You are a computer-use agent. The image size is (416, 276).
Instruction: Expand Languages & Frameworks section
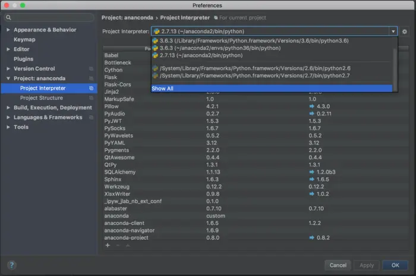8,117
